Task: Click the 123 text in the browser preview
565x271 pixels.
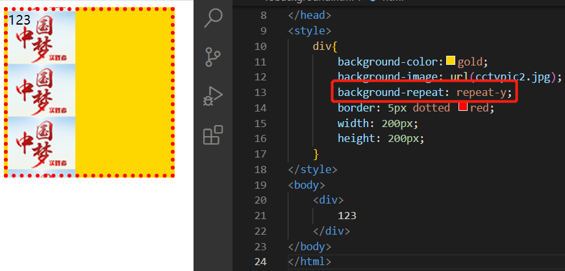Action: click(19, 19)
